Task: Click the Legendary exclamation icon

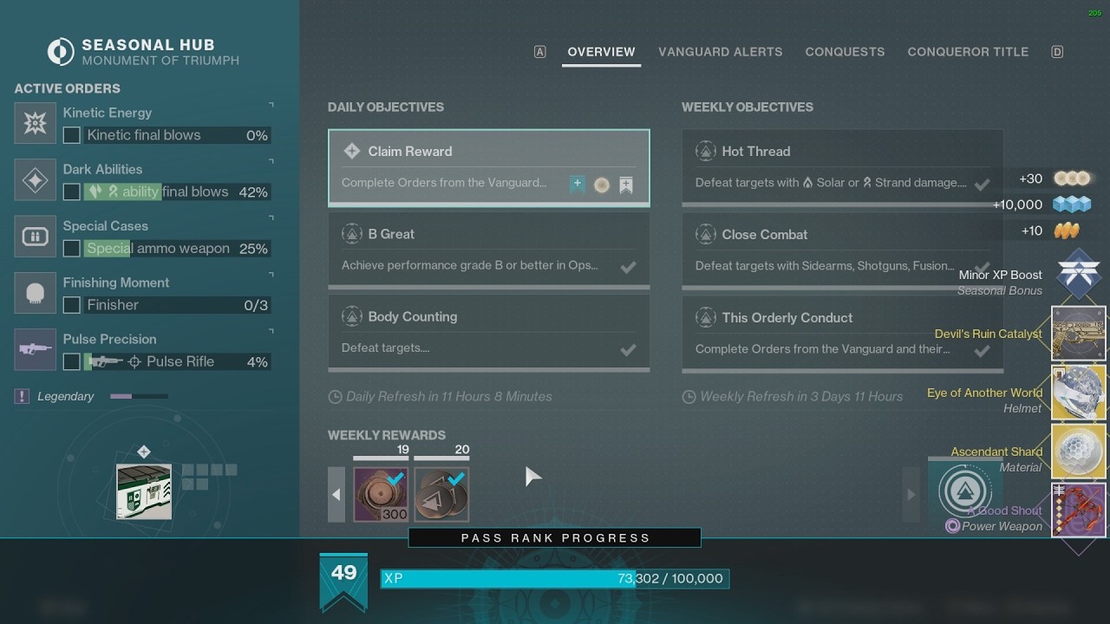Action: [22, 396]
